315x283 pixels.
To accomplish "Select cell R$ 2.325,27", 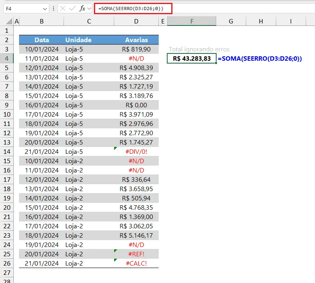I will coord(136,77).
